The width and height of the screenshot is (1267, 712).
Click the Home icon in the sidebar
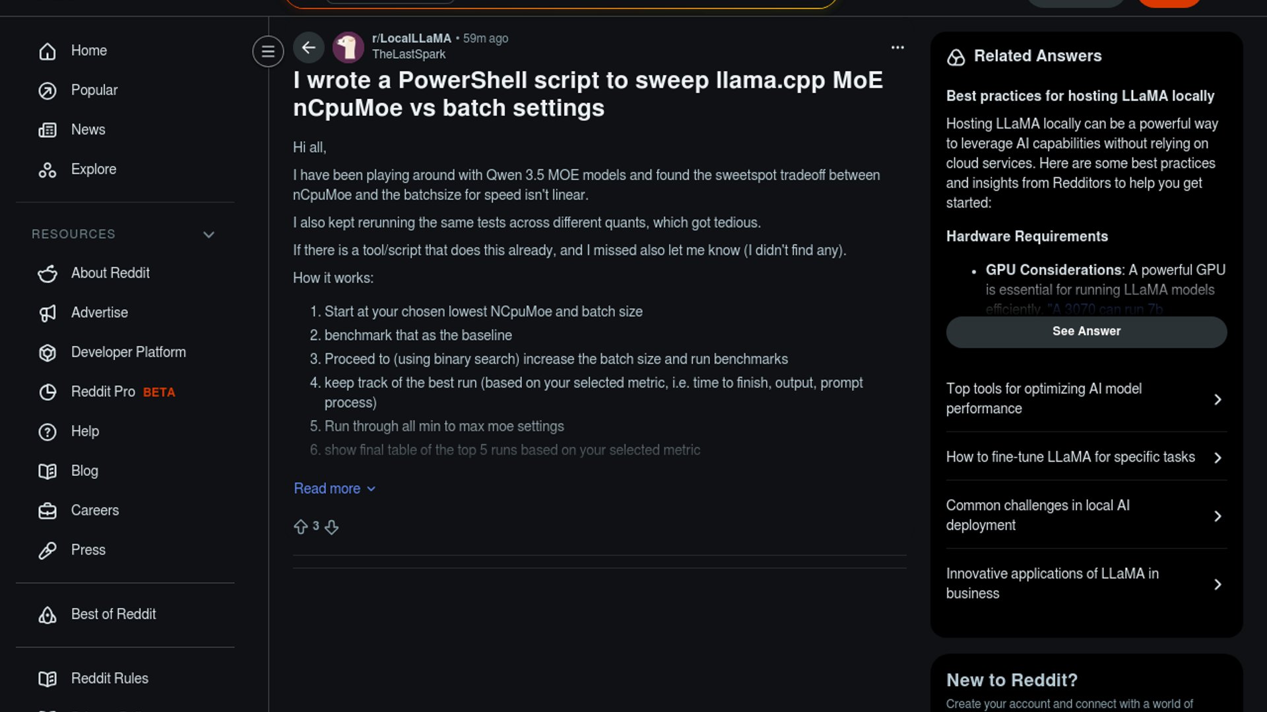tap(48, 51)
